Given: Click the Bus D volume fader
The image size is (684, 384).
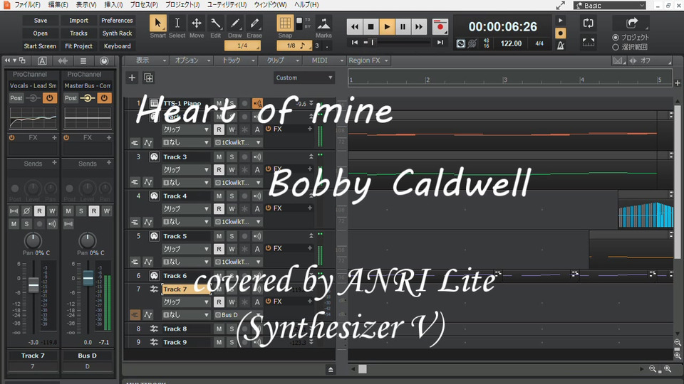Looking at the screenshot, I should (88, 278).
